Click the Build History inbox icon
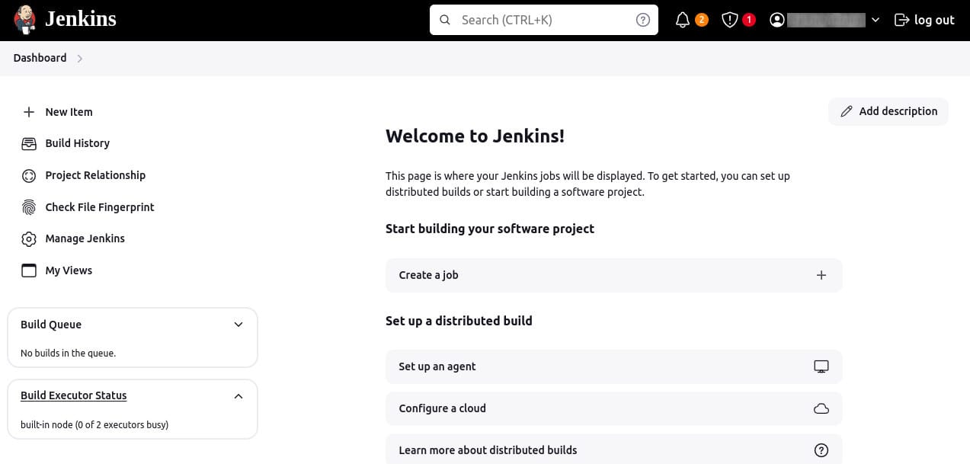This screenshot has height=464, width=970. click(29, 143)
